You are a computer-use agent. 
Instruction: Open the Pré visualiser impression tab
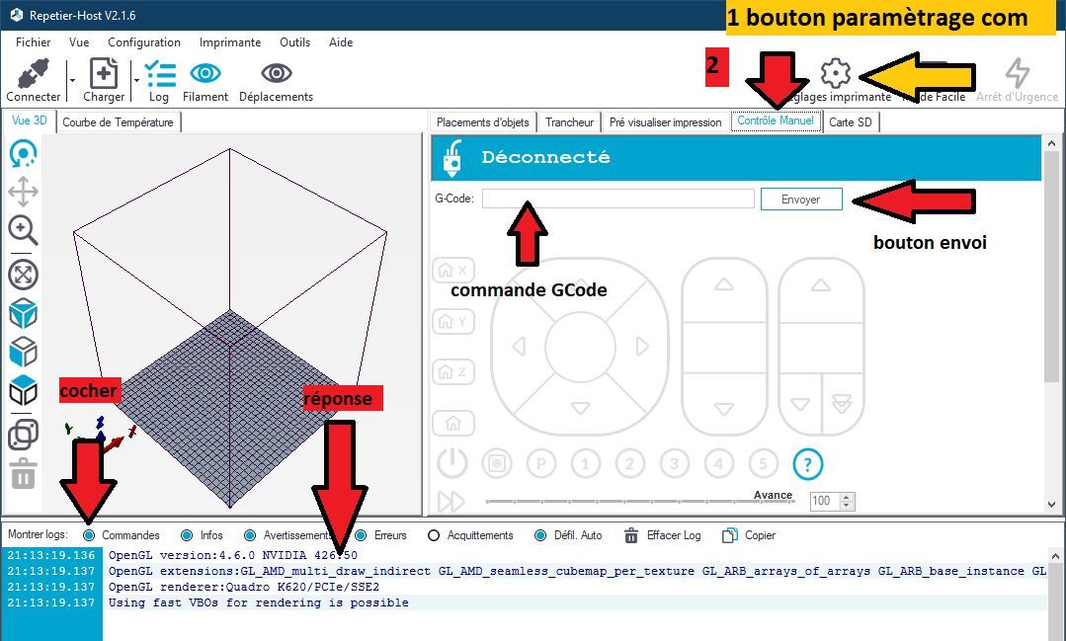(x=666, y=122)
